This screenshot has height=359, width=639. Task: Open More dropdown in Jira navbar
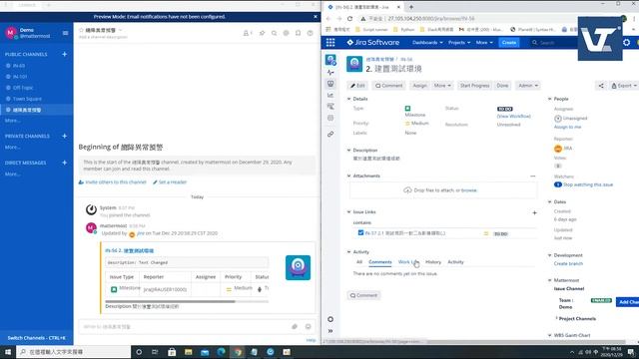(x=484, y=42)
